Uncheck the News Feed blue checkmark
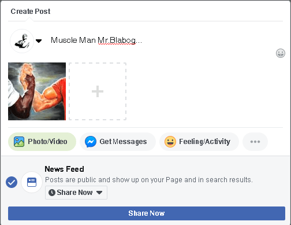291x225 pixels. 12,182
